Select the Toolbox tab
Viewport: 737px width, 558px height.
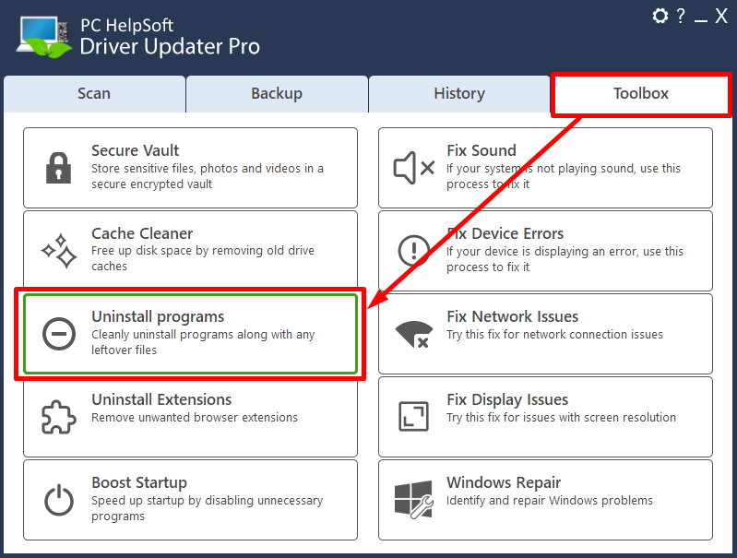[641, 94]
